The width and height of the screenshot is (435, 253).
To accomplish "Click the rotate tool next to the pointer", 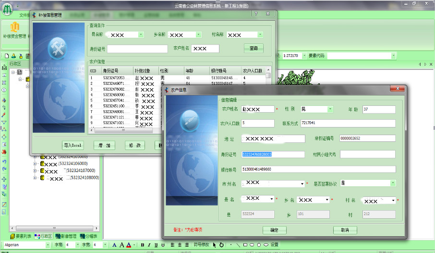I will [221, 245].
